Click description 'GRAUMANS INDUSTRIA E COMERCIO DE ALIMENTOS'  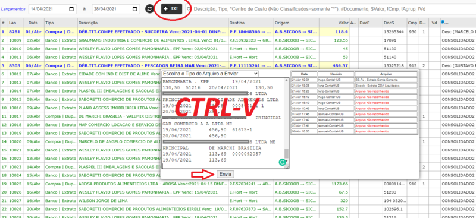point(153,40)
